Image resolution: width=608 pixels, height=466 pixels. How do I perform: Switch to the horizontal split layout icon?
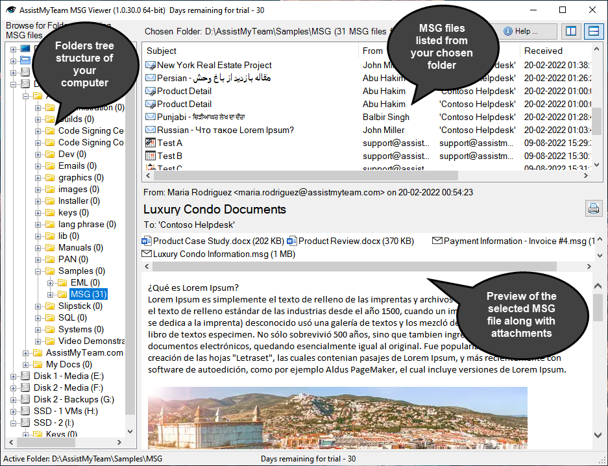click(x=592, y=31)
